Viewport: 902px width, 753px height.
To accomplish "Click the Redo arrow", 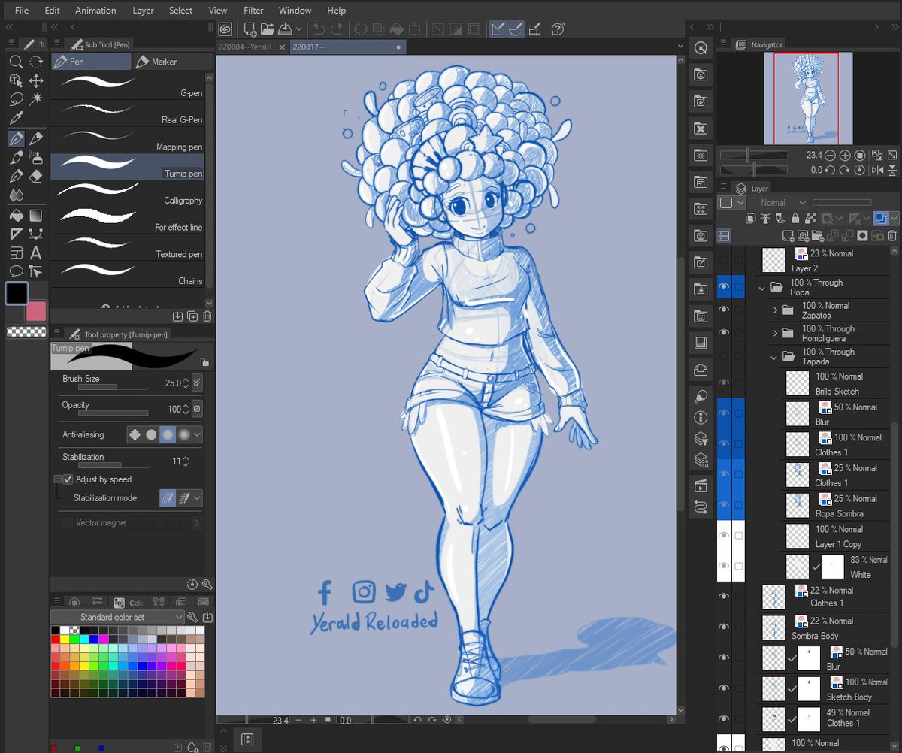I will [x=337, y=29].
